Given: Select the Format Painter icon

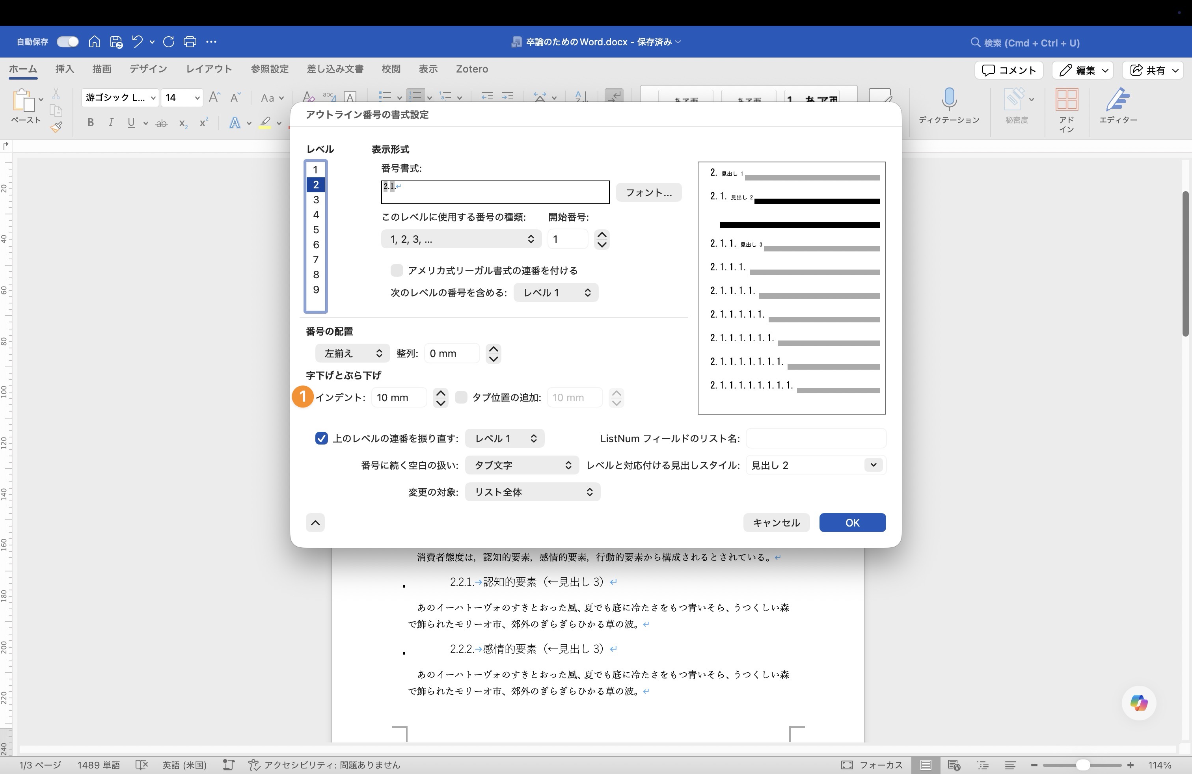Looking at the screenshot, I should tap(57, 127).
